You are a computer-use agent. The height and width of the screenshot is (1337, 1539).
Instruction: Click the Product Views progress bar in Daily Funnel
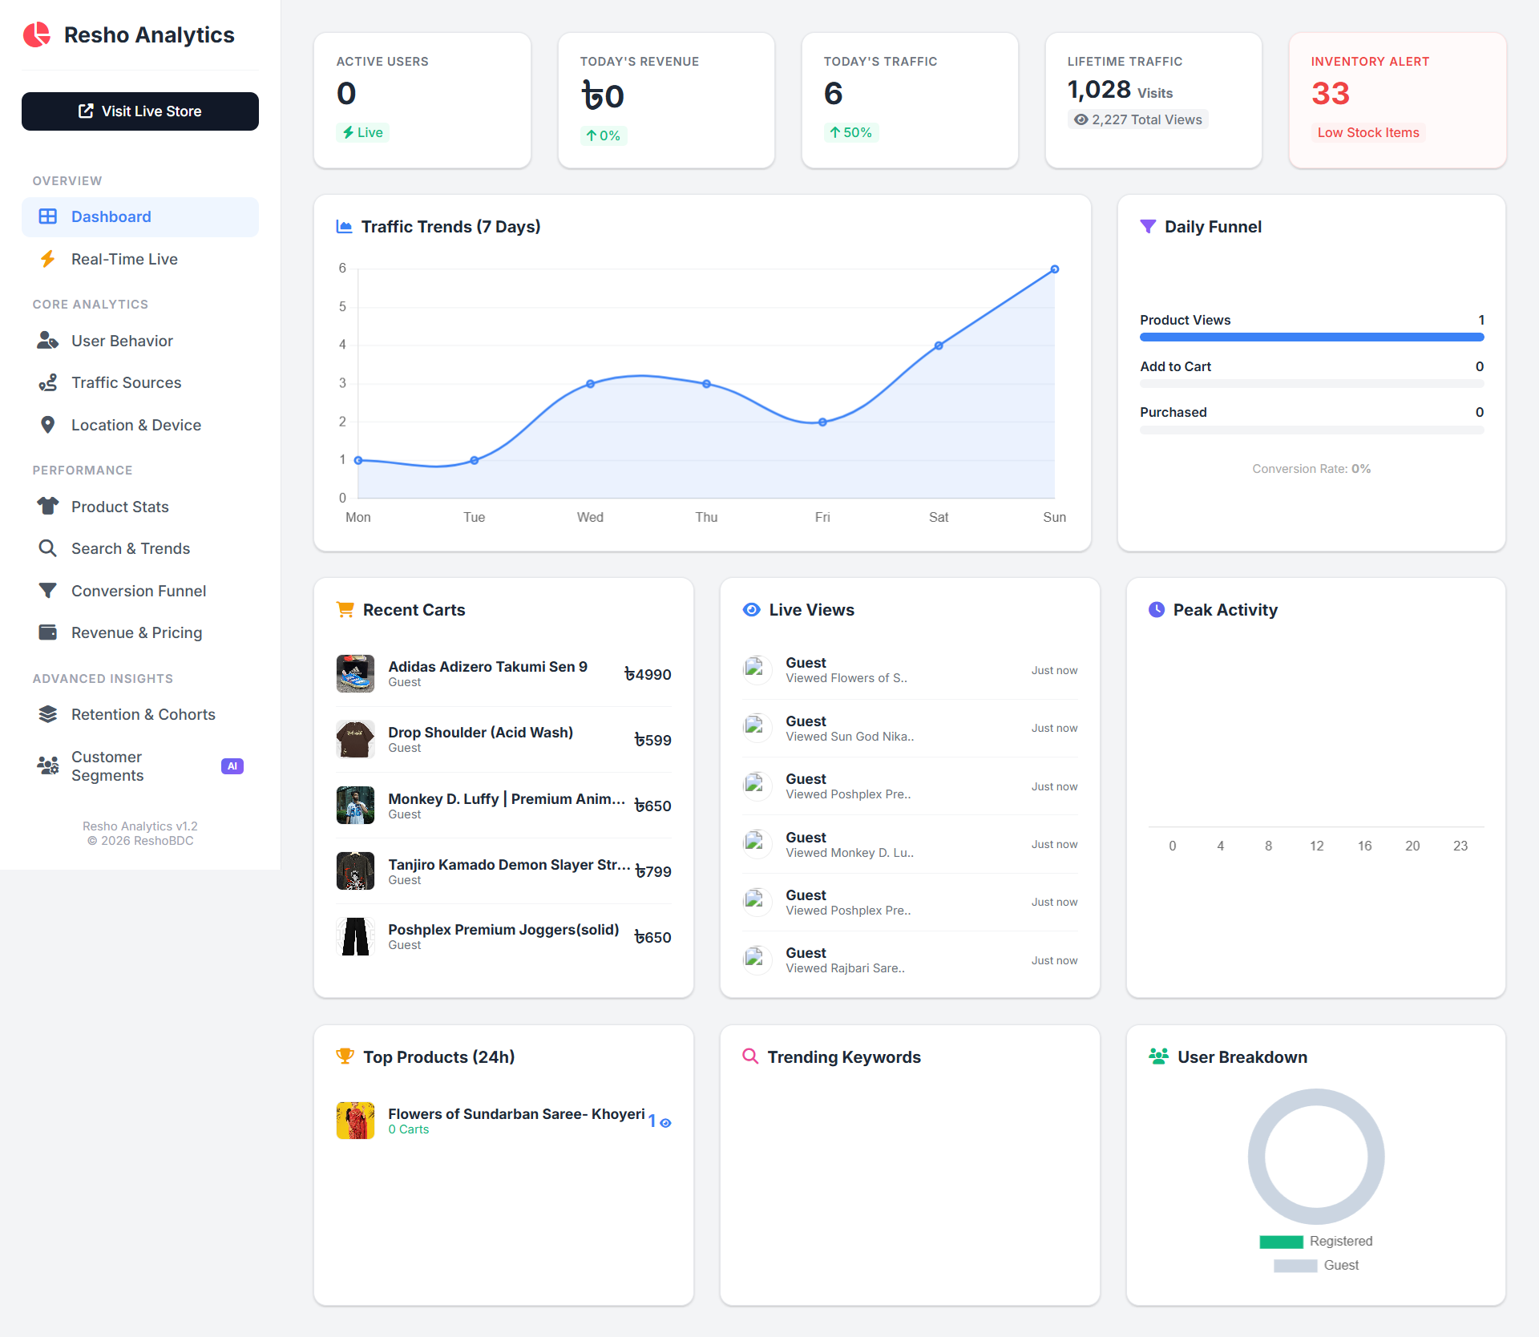1311,337
